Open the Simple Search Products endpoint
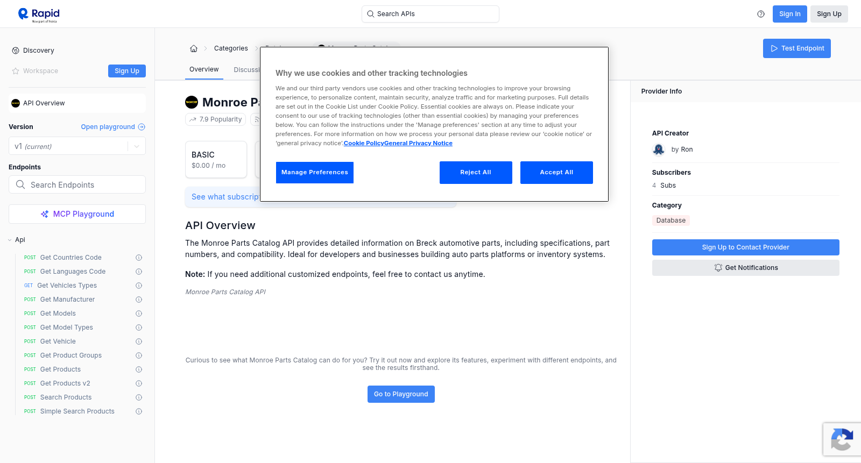This screenshot has height=463, width=861. [79, 411]
